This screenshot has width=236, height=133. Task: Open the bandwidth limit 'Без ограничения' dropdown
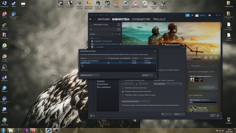pos(168,84)
